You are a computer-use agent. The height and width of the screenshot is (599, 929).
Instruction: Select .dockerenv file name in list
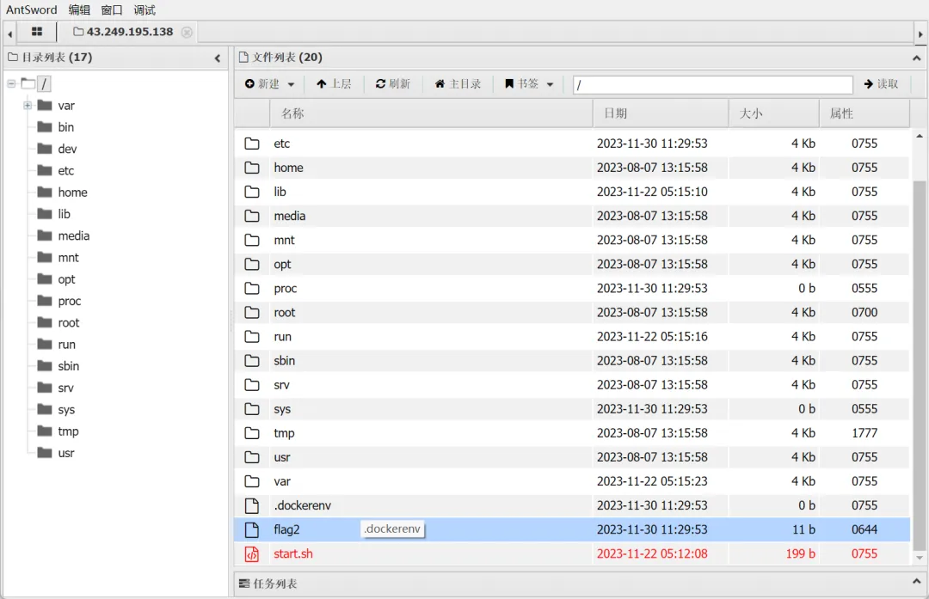pos(302,505)
